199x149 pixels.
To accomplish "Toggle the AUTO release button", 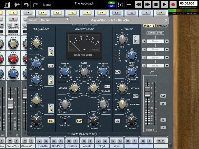I will pos(107,87).
